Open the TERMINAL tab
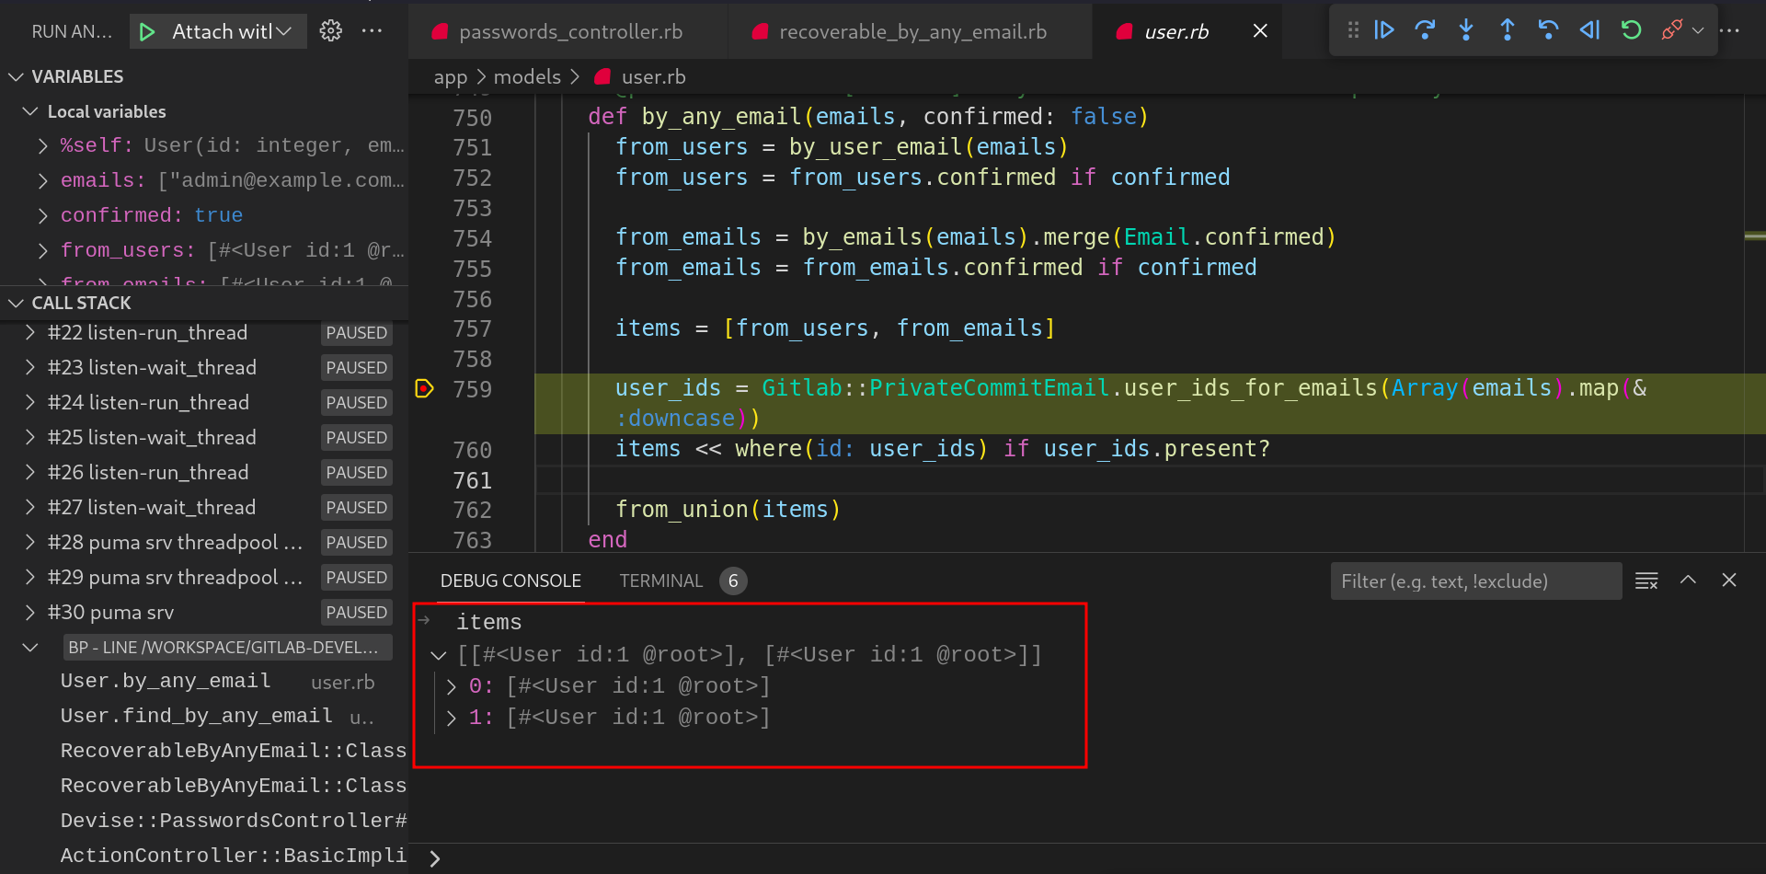The height and width of the screenshot is (874, 1766). click(x=660, y=581)
